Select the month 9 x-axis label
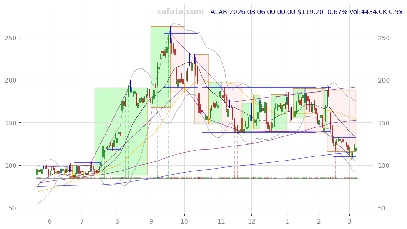Screen dimensions: 407x229 pyautogui.click(x=151, y=221)
